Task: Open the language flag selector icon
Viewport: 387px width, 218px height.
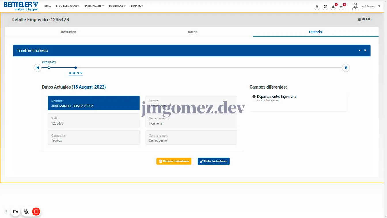Action: click(x=325, y=7)
